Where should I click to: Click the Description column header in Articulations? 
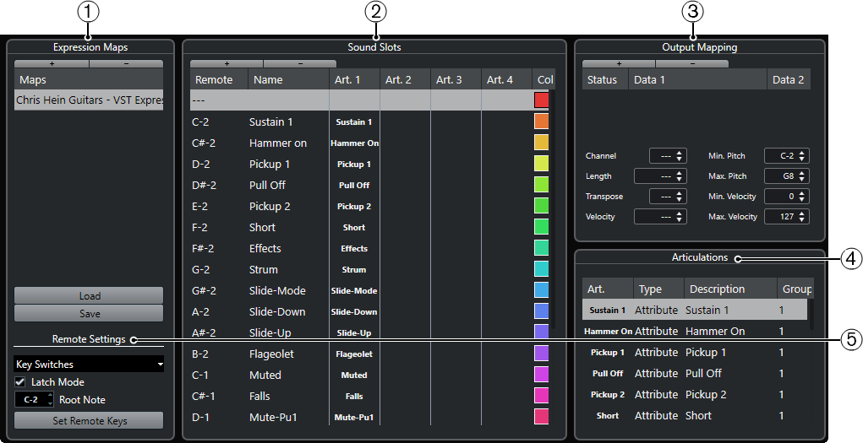(x=729, y=289)
